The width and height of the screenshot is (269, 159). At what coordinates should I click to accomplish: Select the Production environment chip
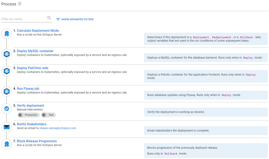point(29,115)
